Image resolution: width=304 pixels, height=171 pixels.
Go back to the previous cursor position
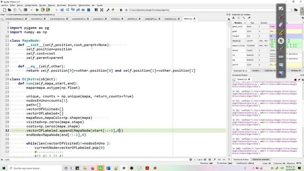click(121, 10)
